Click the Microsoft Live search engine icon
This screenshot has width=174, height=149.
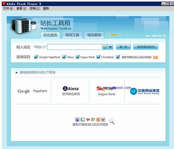(93, 119)
